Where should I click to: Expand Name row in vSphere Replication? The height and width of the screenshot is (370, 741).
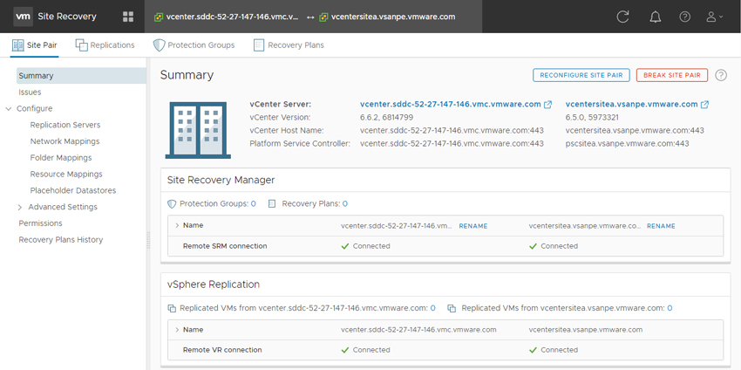point(177,330)
